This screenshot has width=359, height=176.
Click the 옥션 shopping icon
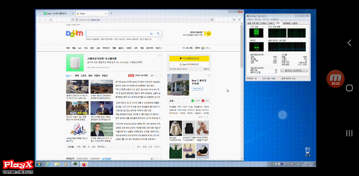click(203, 101)
